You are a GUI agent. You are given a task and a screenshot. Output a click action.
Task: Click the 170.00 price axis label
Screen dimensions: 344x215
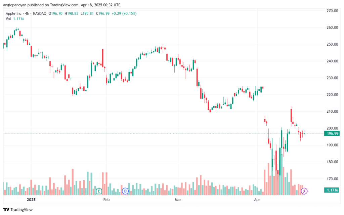(x=332, y=179)
